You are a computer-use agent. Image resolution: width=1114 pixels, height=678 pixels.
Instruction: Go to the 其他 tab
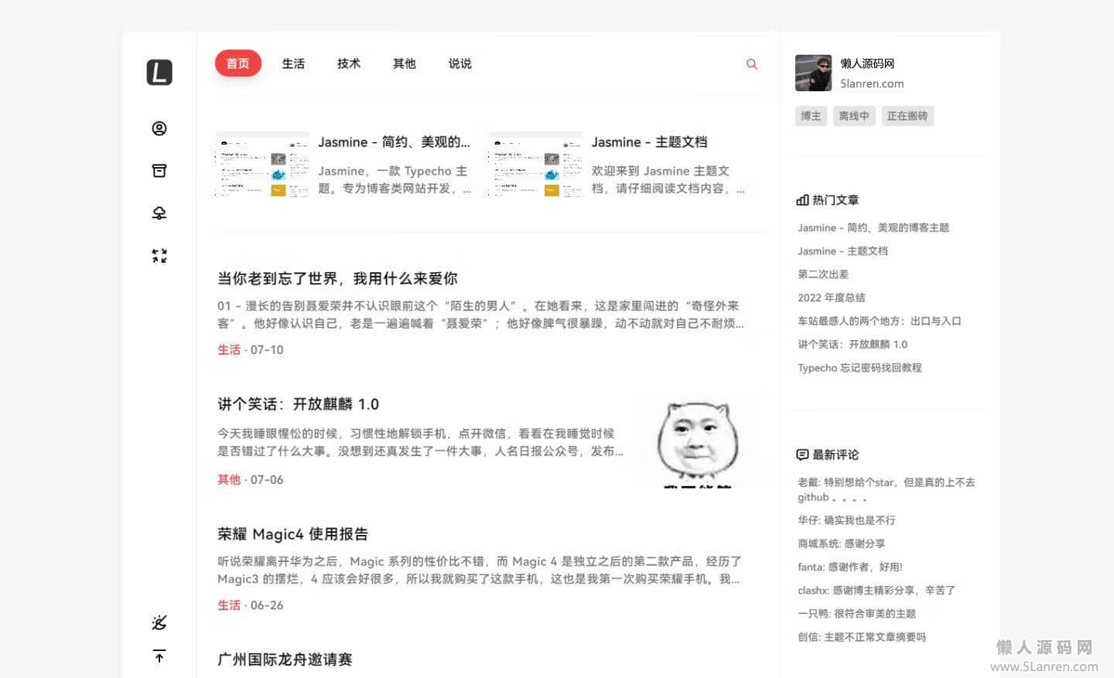[405, 63]
